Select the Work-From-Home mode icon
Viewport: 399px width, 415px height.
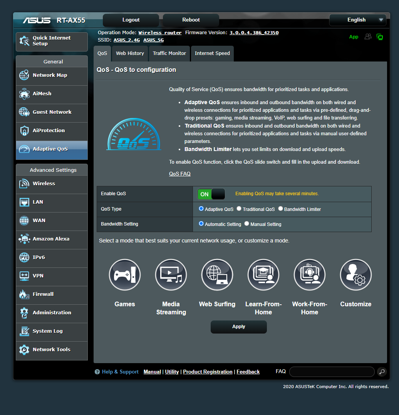point(310,275)
